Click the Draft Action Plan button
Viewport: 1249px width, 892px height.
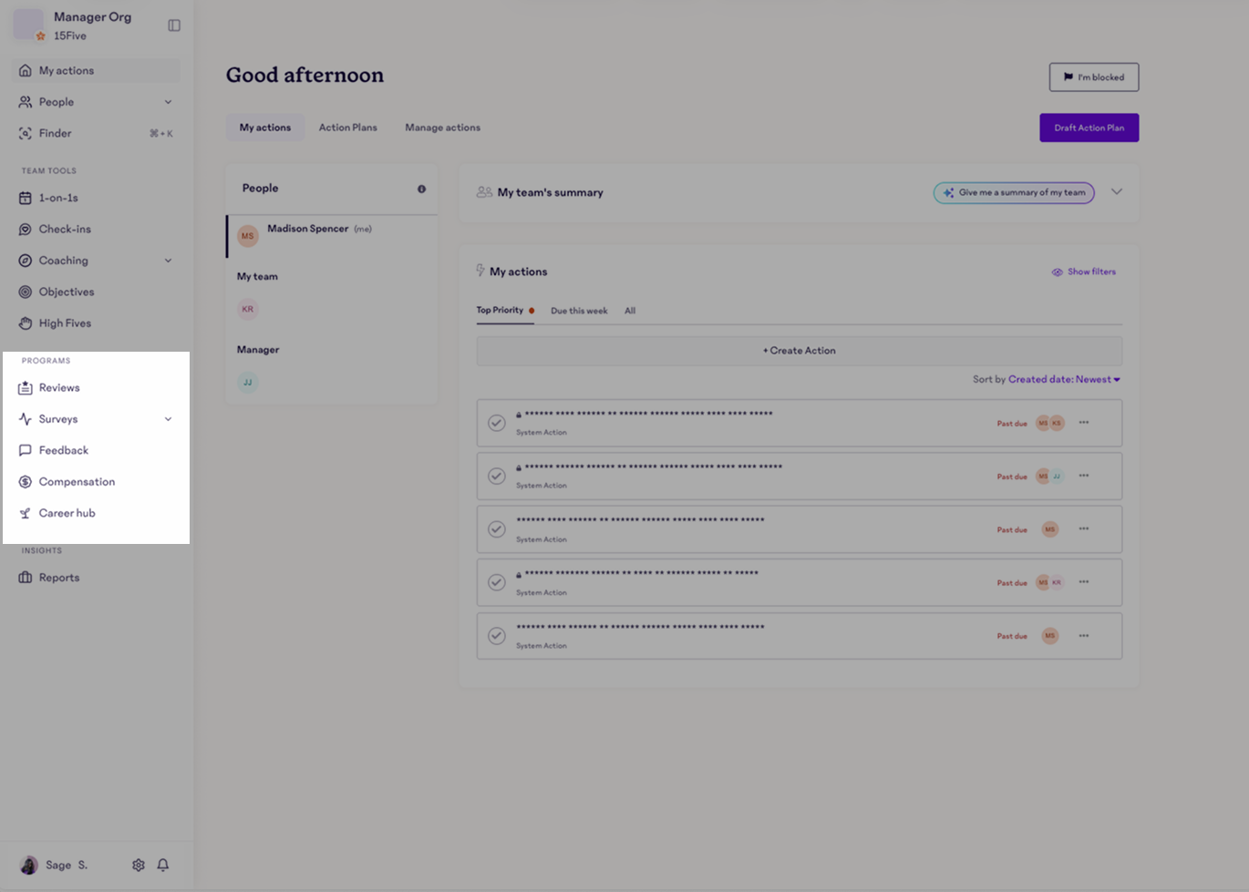click(x=1089, y=128)
